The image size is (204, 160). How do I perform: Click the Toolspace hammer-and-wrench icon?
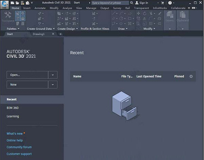click(x=8, y=15)
